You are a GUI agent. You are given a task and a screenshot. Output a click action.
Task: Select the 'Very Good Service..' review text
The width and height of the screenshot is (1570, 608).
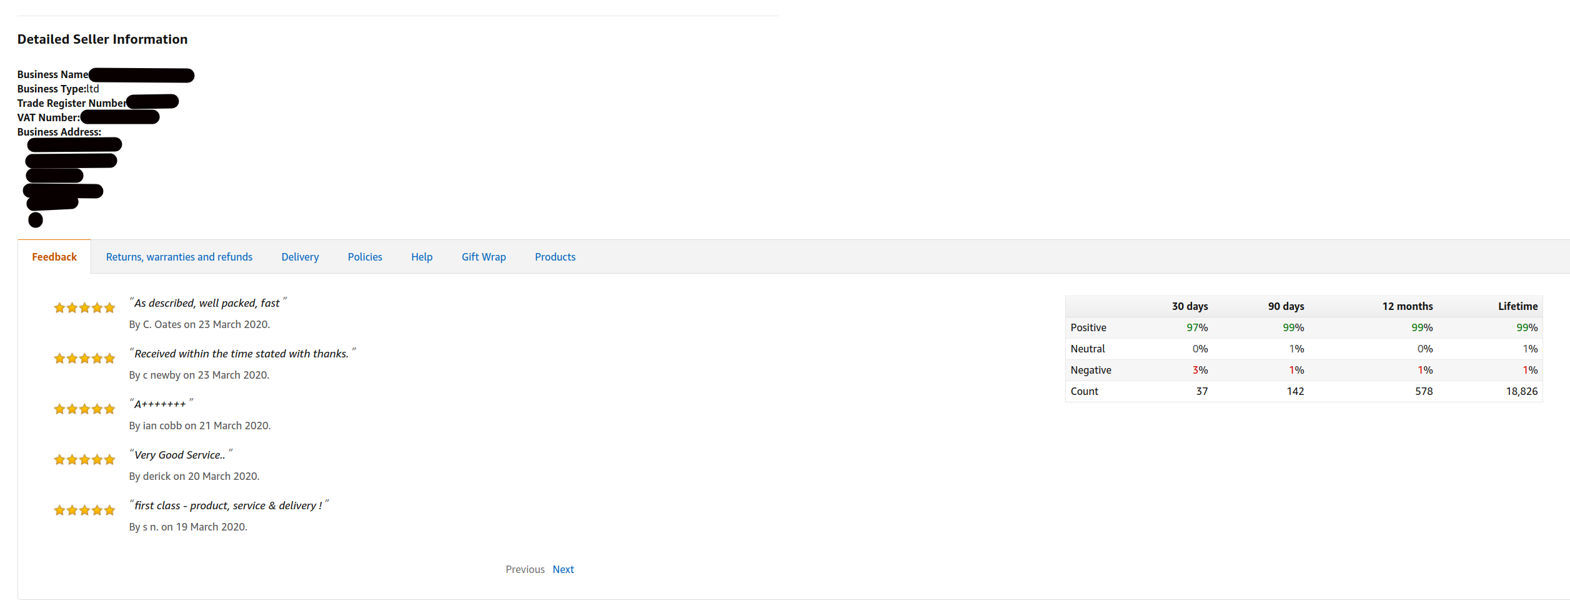coord(179,455)
